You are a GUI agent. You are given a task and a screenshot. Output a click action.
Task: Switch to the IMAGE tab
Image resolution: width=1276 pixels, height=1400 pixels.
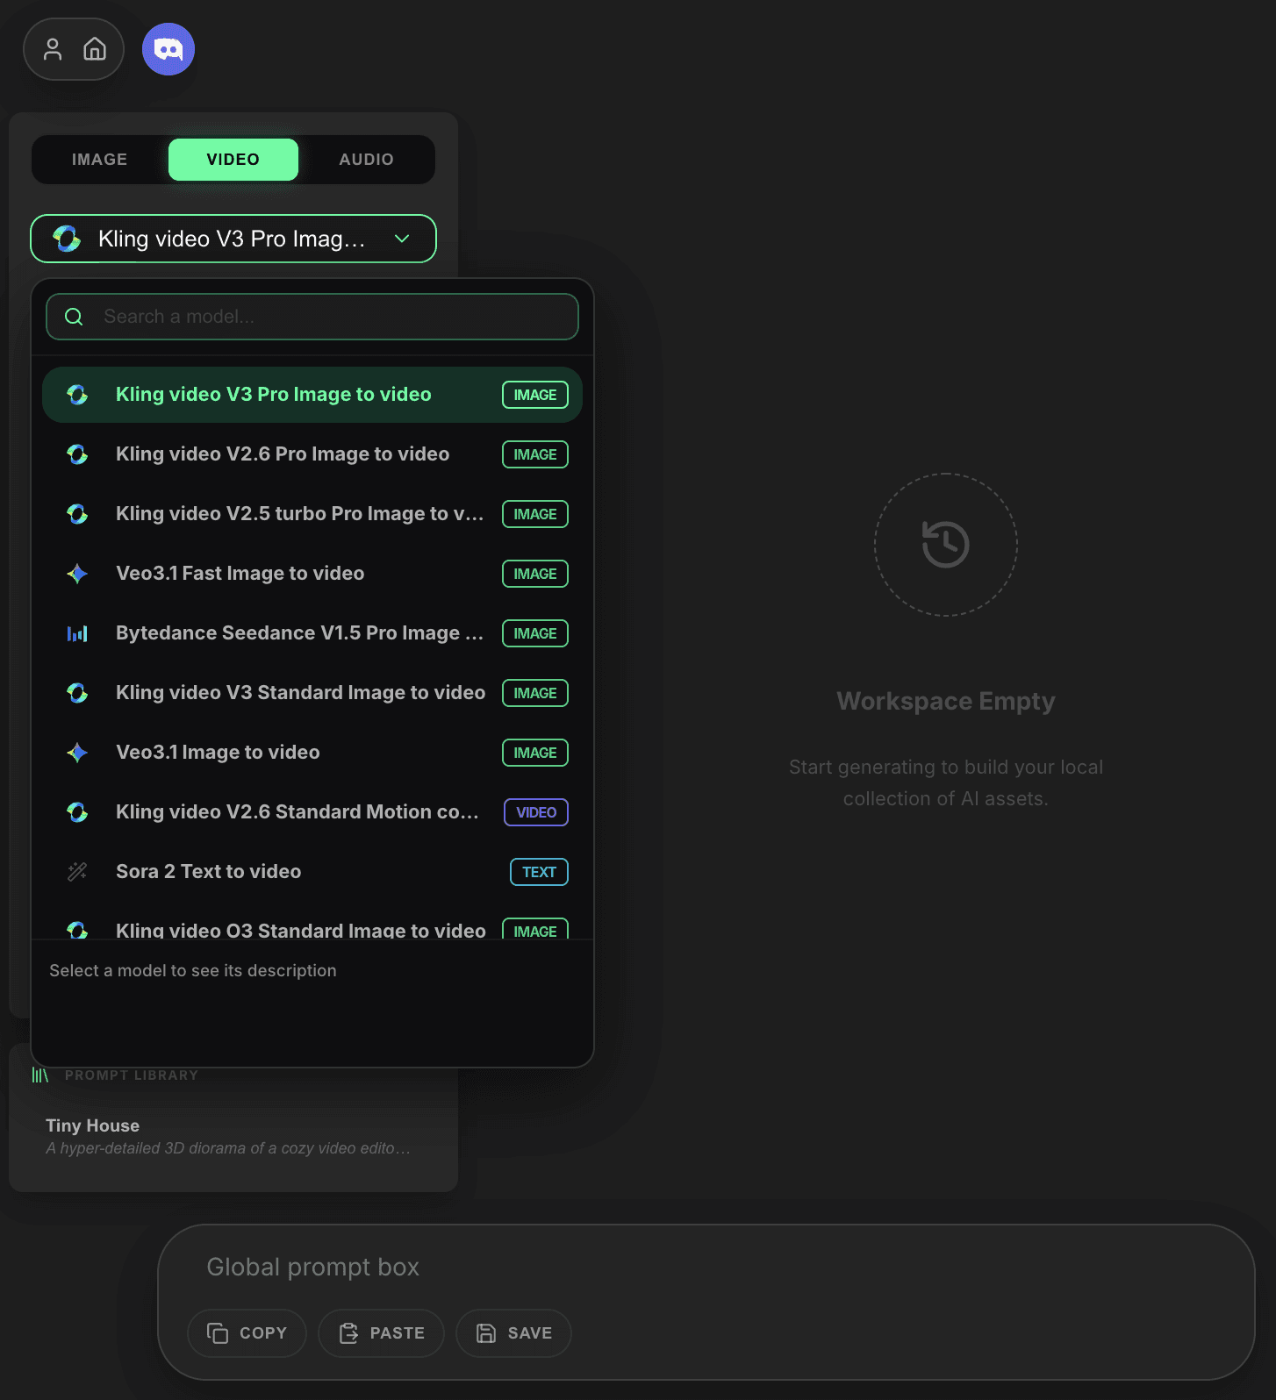[99, 160]
